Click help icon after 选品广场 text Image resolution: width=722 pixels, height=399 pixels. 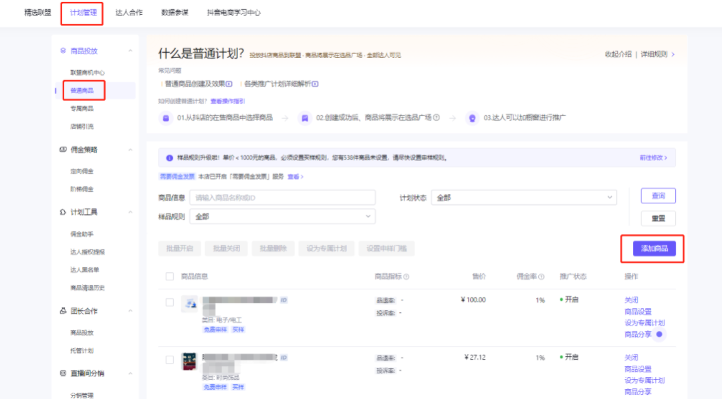(436, 117)
